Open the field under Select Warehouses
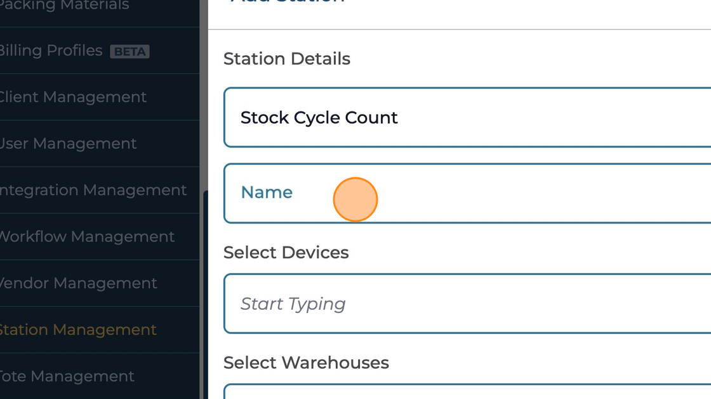This screenshot has width=711, height=399. [x=467, y=392]
